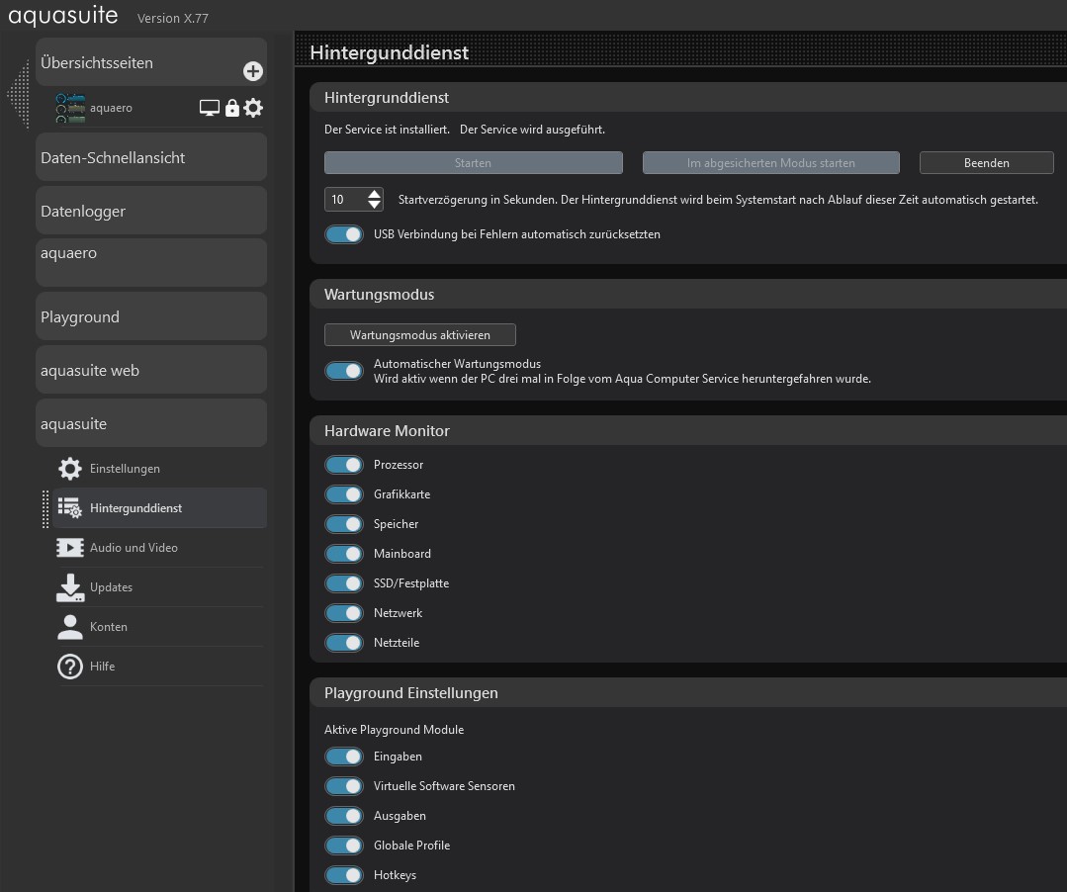Click the monitor icon next to aquaero
Screen dimensions: 1067x892
click(210, 108)
